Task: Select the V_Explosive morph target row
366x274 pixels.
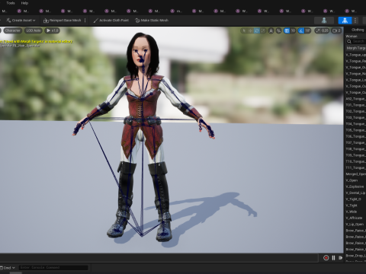Action: click(355, 186)
